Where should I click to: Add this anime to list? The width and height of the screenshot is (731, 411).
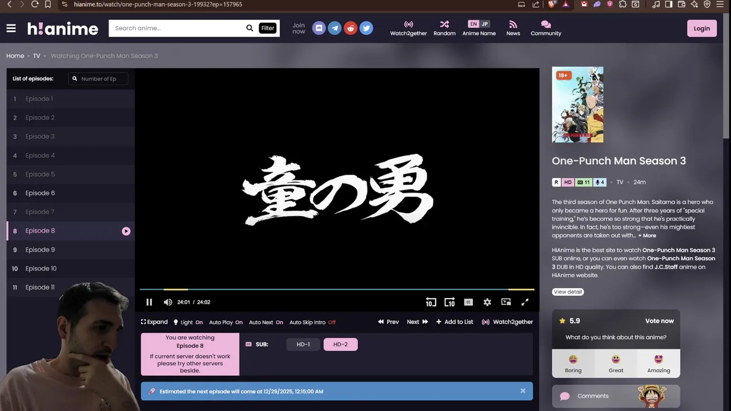(x=455, y=322)
